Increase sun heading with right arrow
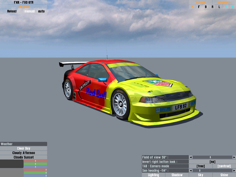The image size is (236, 177). click(234, 170)
